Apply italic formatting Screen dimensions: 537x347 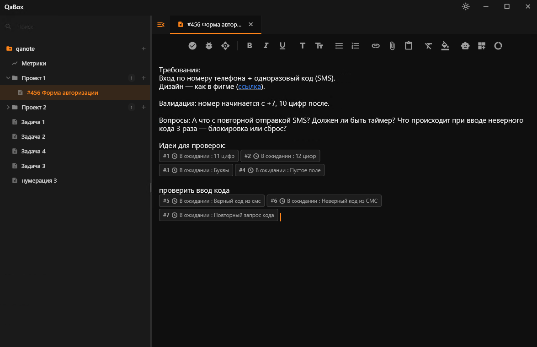[x=266, y=46]
